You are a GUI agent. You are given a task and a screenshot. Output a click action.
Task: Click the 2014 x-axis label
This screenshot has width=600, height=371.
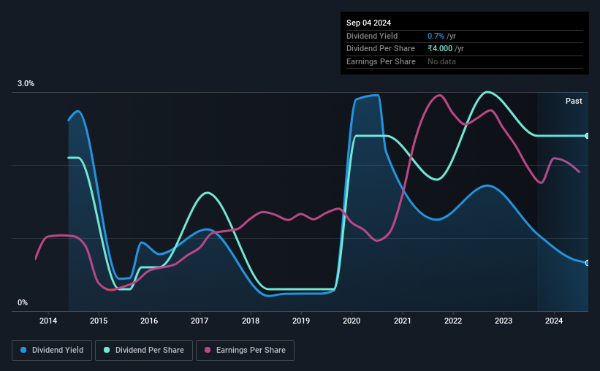point(48,321)
